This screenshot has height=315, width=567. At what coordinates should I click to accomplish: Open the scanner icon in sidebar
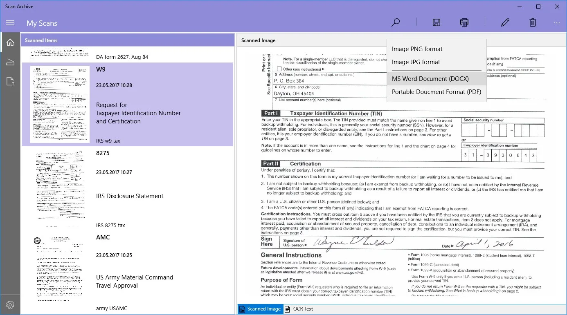tap(10, 62)
